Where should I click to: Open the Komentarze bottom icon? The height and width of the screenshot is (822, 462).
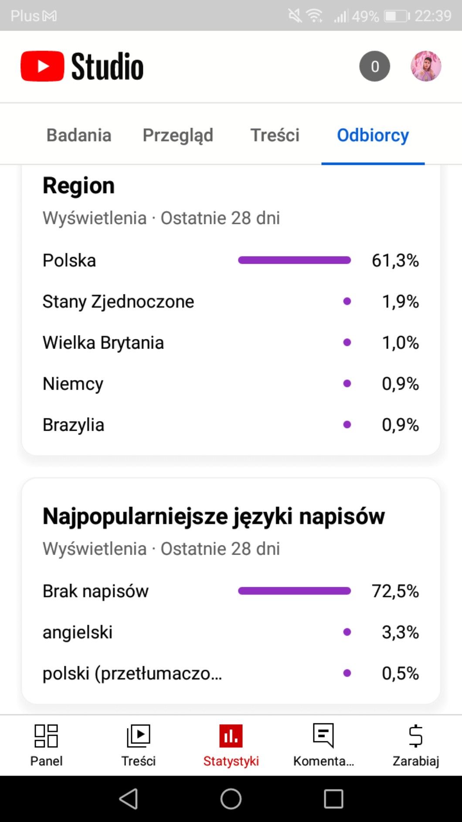[323, 736]
